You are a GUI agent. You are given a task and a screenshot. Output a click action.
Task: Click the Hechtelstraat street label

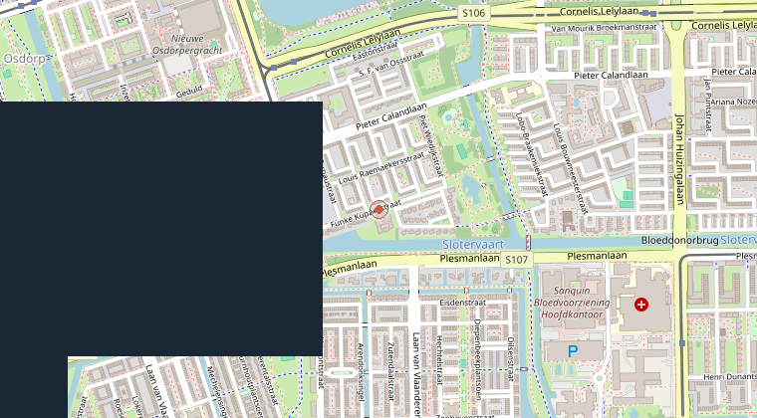pos(439,360)
